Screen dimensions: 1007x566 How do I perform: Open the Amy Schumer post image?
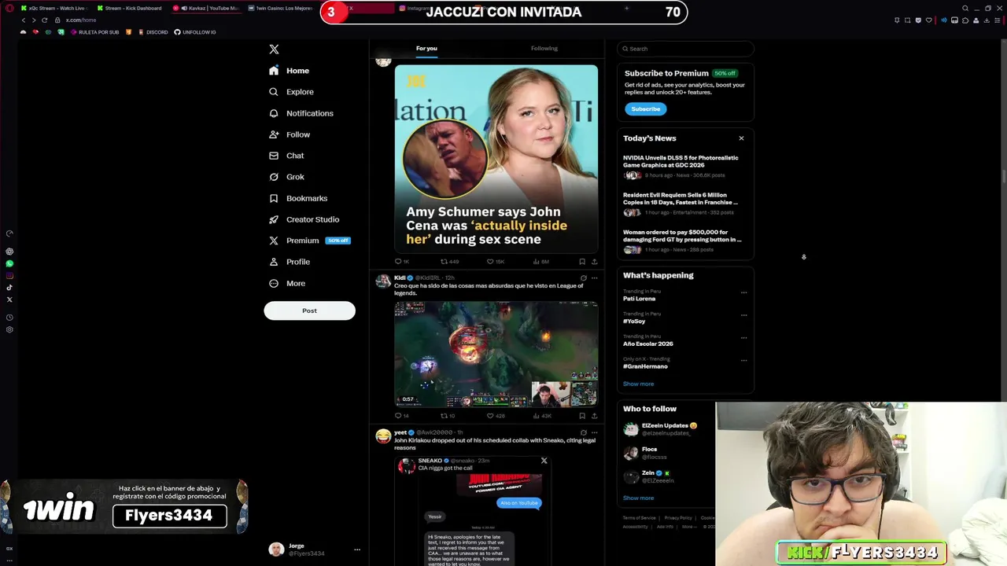coord(496,159)
